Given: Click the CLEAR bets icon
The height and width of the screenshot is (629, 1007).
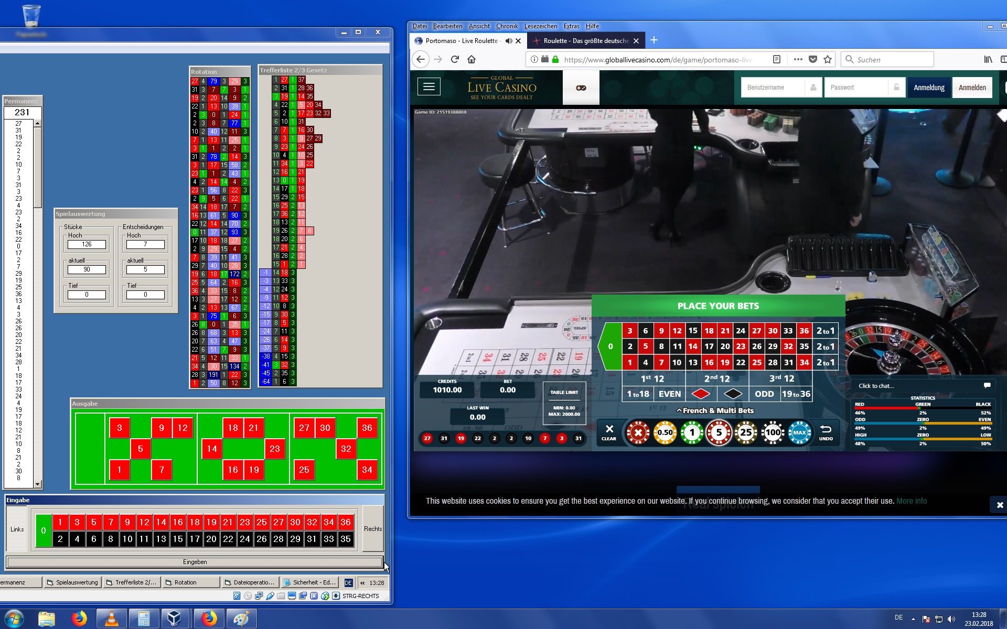Looking at the screenshot, I should click(x=609, y=432).
